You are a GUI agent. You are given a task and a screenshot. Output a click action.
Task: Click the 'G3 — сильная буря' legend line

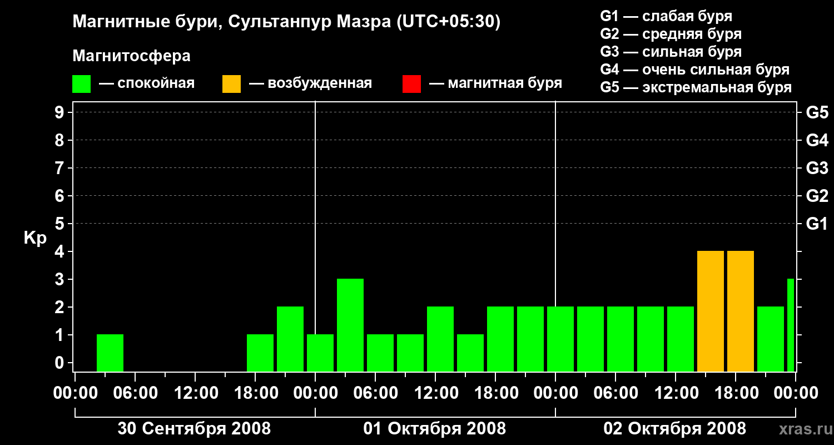671,52
